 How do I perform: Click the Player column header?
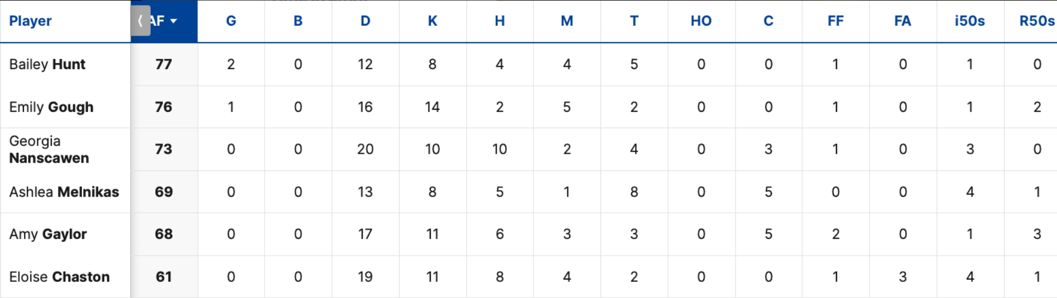[x=30, y=21]
